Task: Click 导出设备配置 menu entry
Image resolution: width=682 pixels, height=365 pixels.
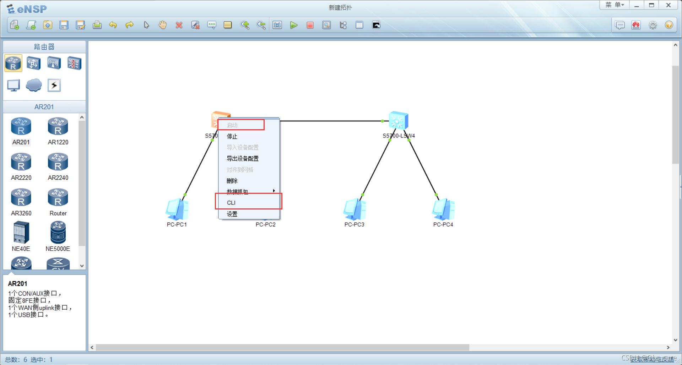Action: [243, 158]
